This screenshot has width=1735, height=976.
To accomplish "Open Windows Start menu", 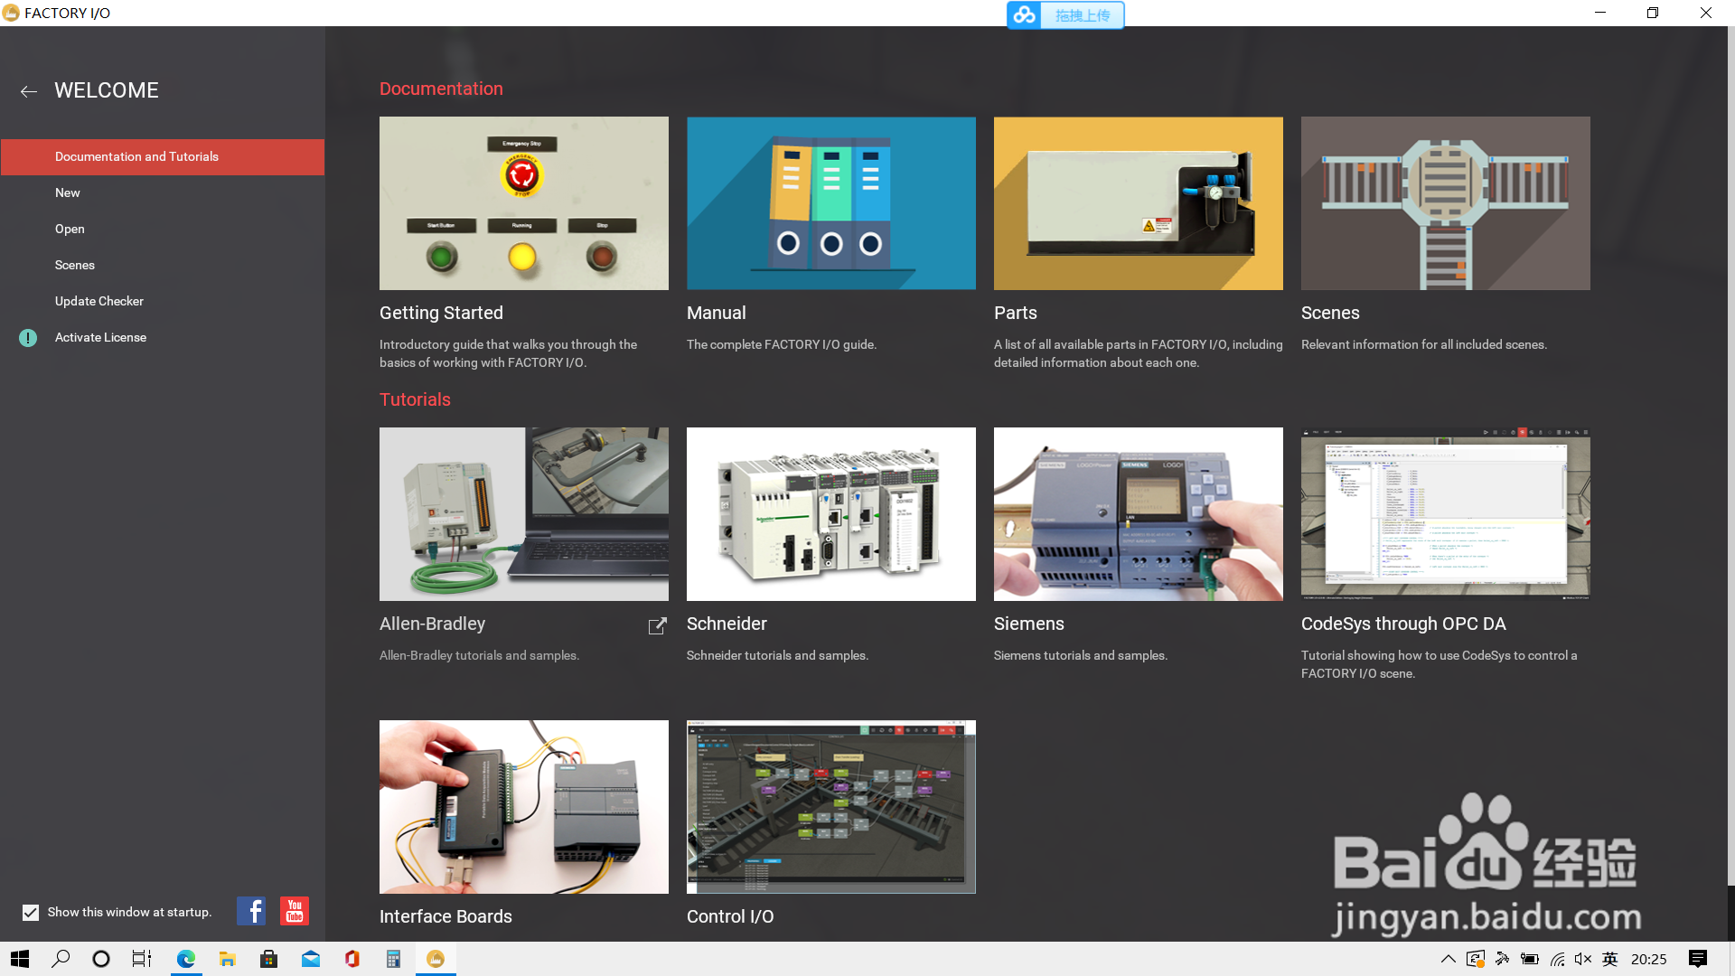I will tap(20, 959).
